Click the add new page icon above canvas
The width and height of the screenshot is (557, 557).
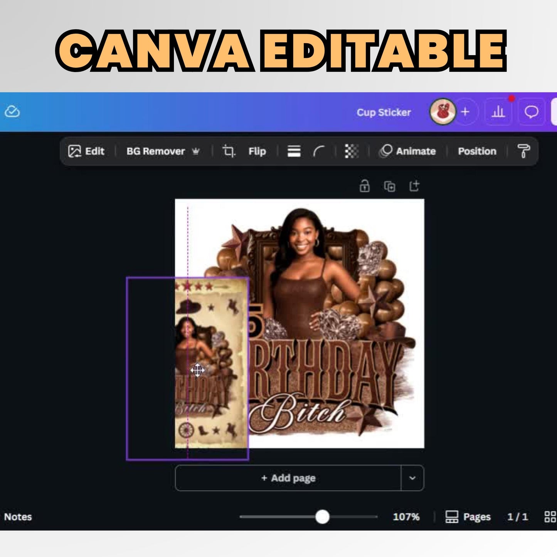(x=414, y=186)
